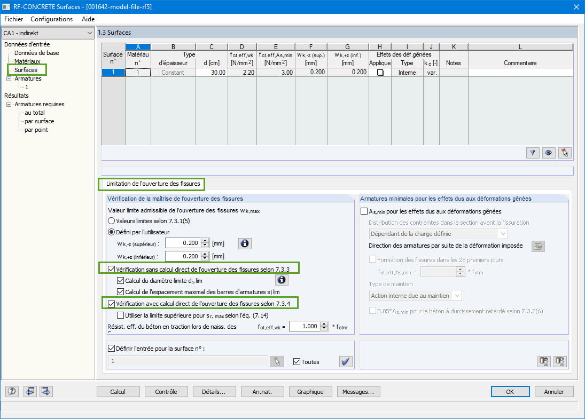The width and height of the screenshot is (585, 419).
Task: Click the Annuler button
Action: (x=553, y=392)
